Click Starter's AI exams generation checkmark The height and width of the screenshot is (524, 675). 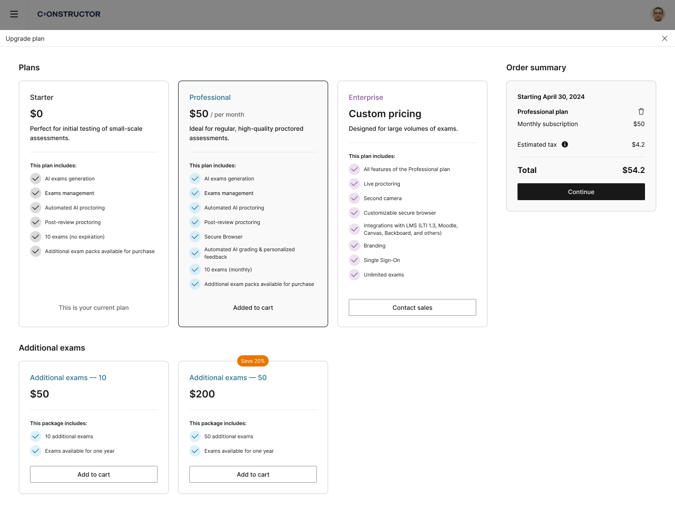pos(36,179)
